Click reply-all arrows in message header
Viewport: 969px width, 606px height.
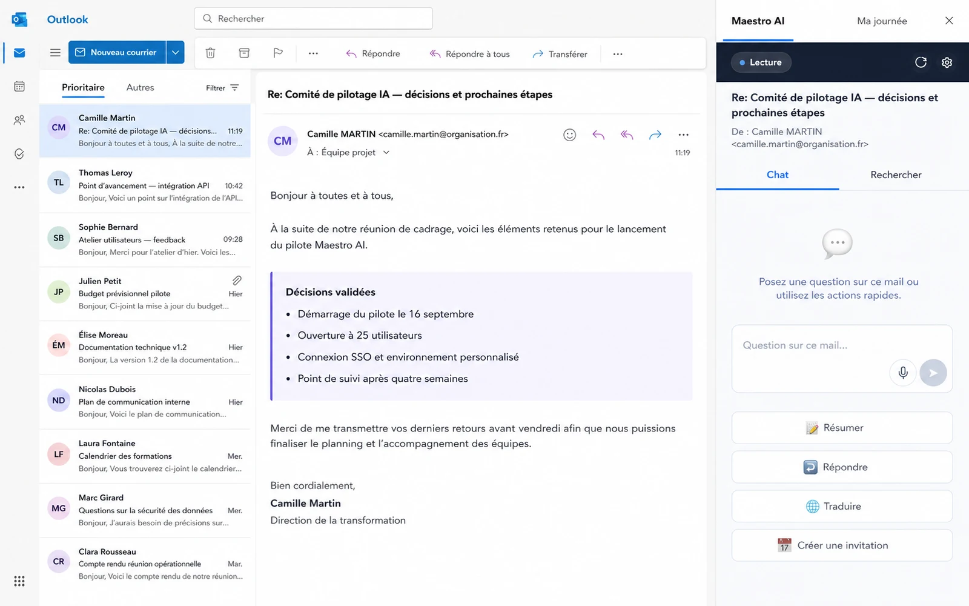[627, 135]
